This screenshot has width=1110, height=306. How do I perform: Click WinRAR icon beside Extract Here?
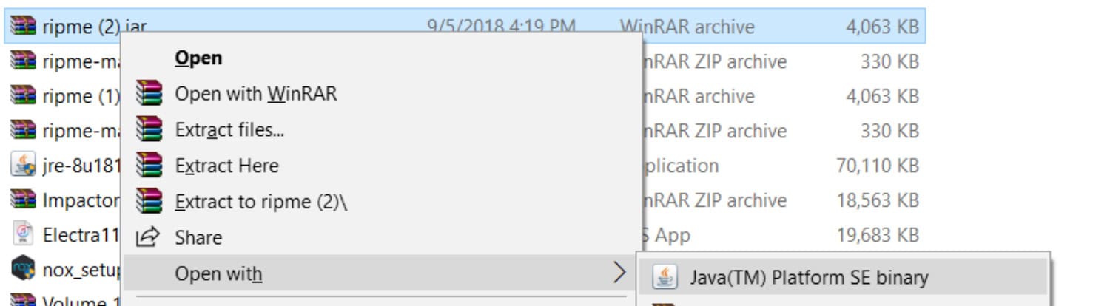[x=149, y=165]
